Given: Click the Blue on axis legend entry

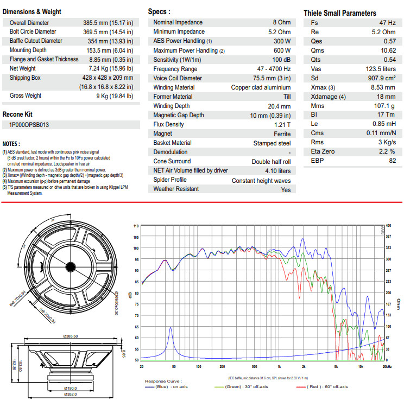Looking at the screenshot, I should pyautogui.click(x=166, y=387).
